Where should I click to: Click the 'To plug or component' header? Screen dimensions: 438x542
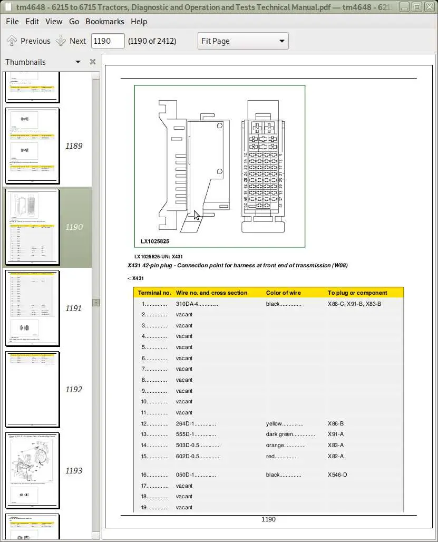tap(357, 293)
